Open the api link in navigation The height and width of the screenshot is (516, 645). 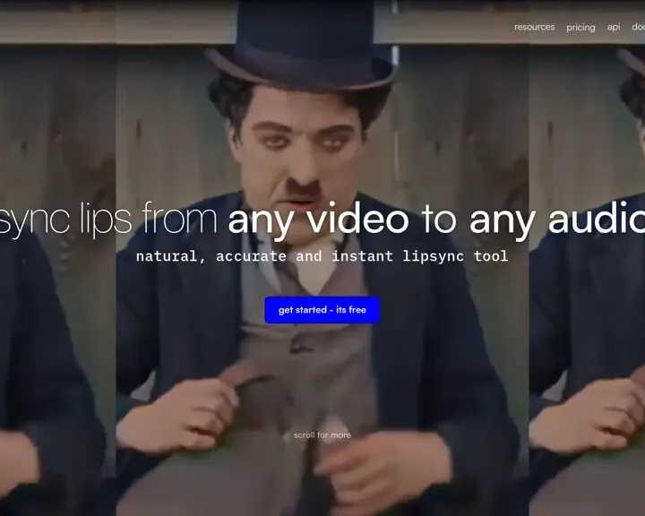614,27
